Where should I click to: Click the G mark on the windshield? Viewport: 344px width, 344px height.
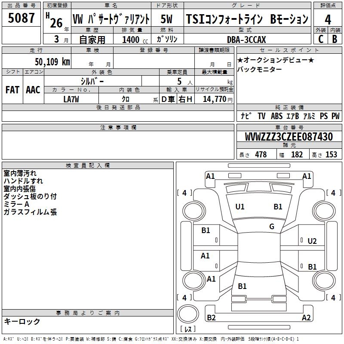272,227
